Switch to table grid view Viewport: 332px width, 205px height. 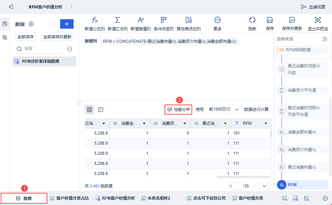tap(90, 110)
